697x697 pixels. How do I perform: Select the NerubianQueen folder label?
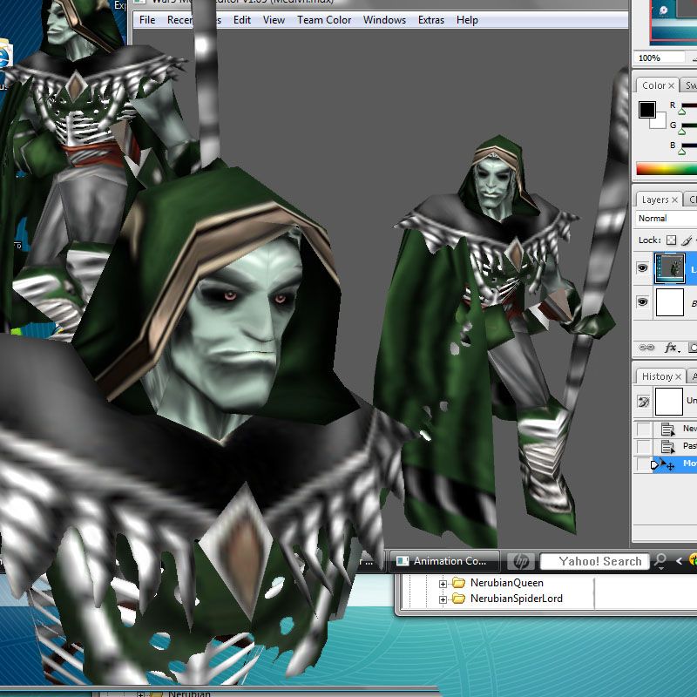pos(507,583)
